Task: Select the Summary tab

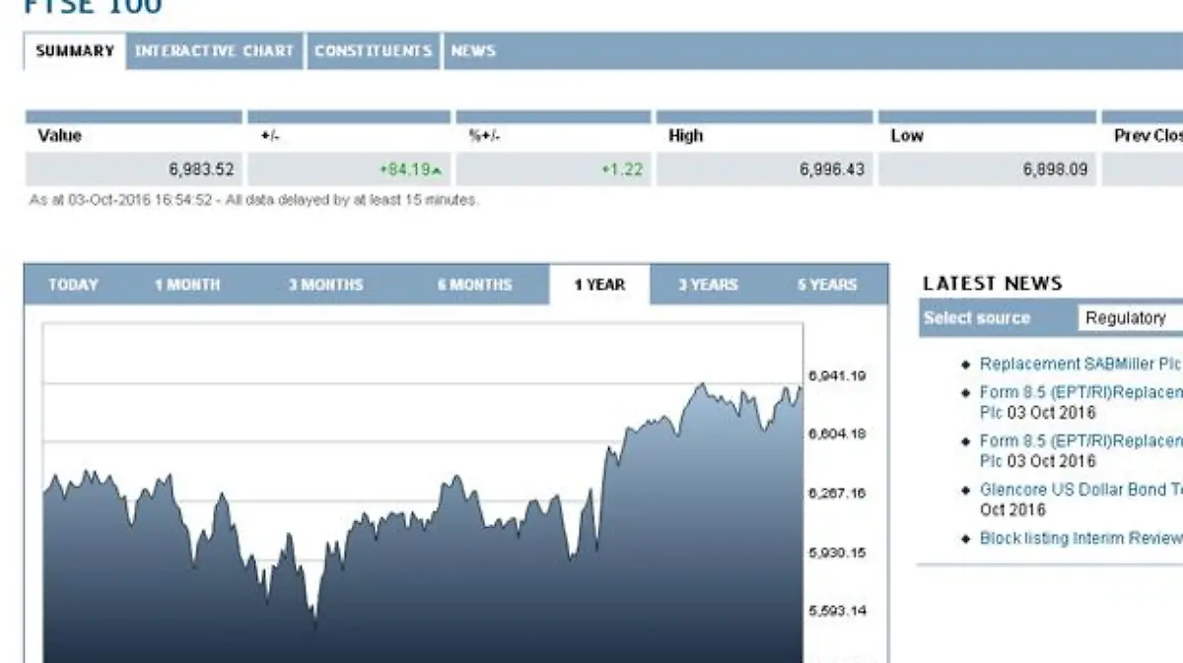Action: (75, 51)
